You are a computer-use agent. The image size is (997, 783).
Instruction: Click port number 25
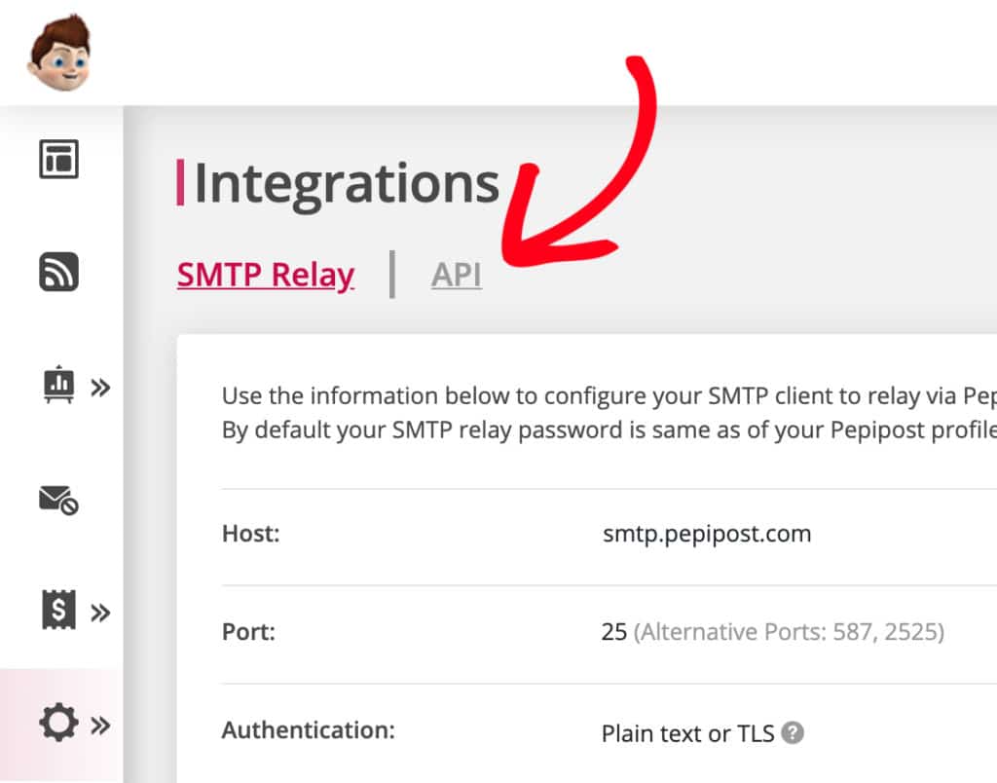[613, 631]
